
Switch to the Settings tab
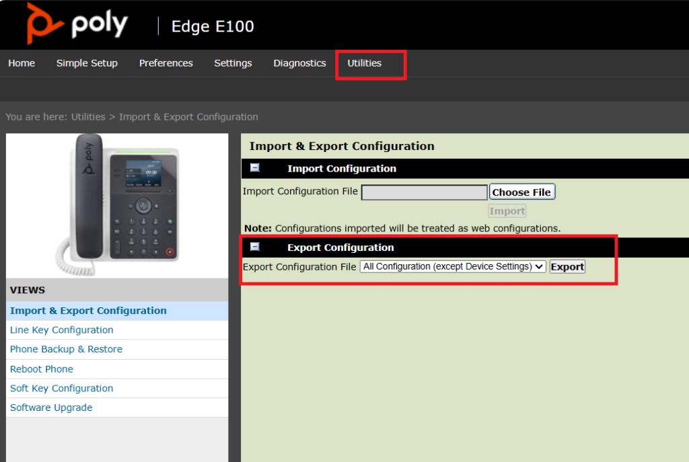[233, 63]
